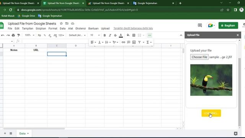Open the fill color picker

(128, 35)
